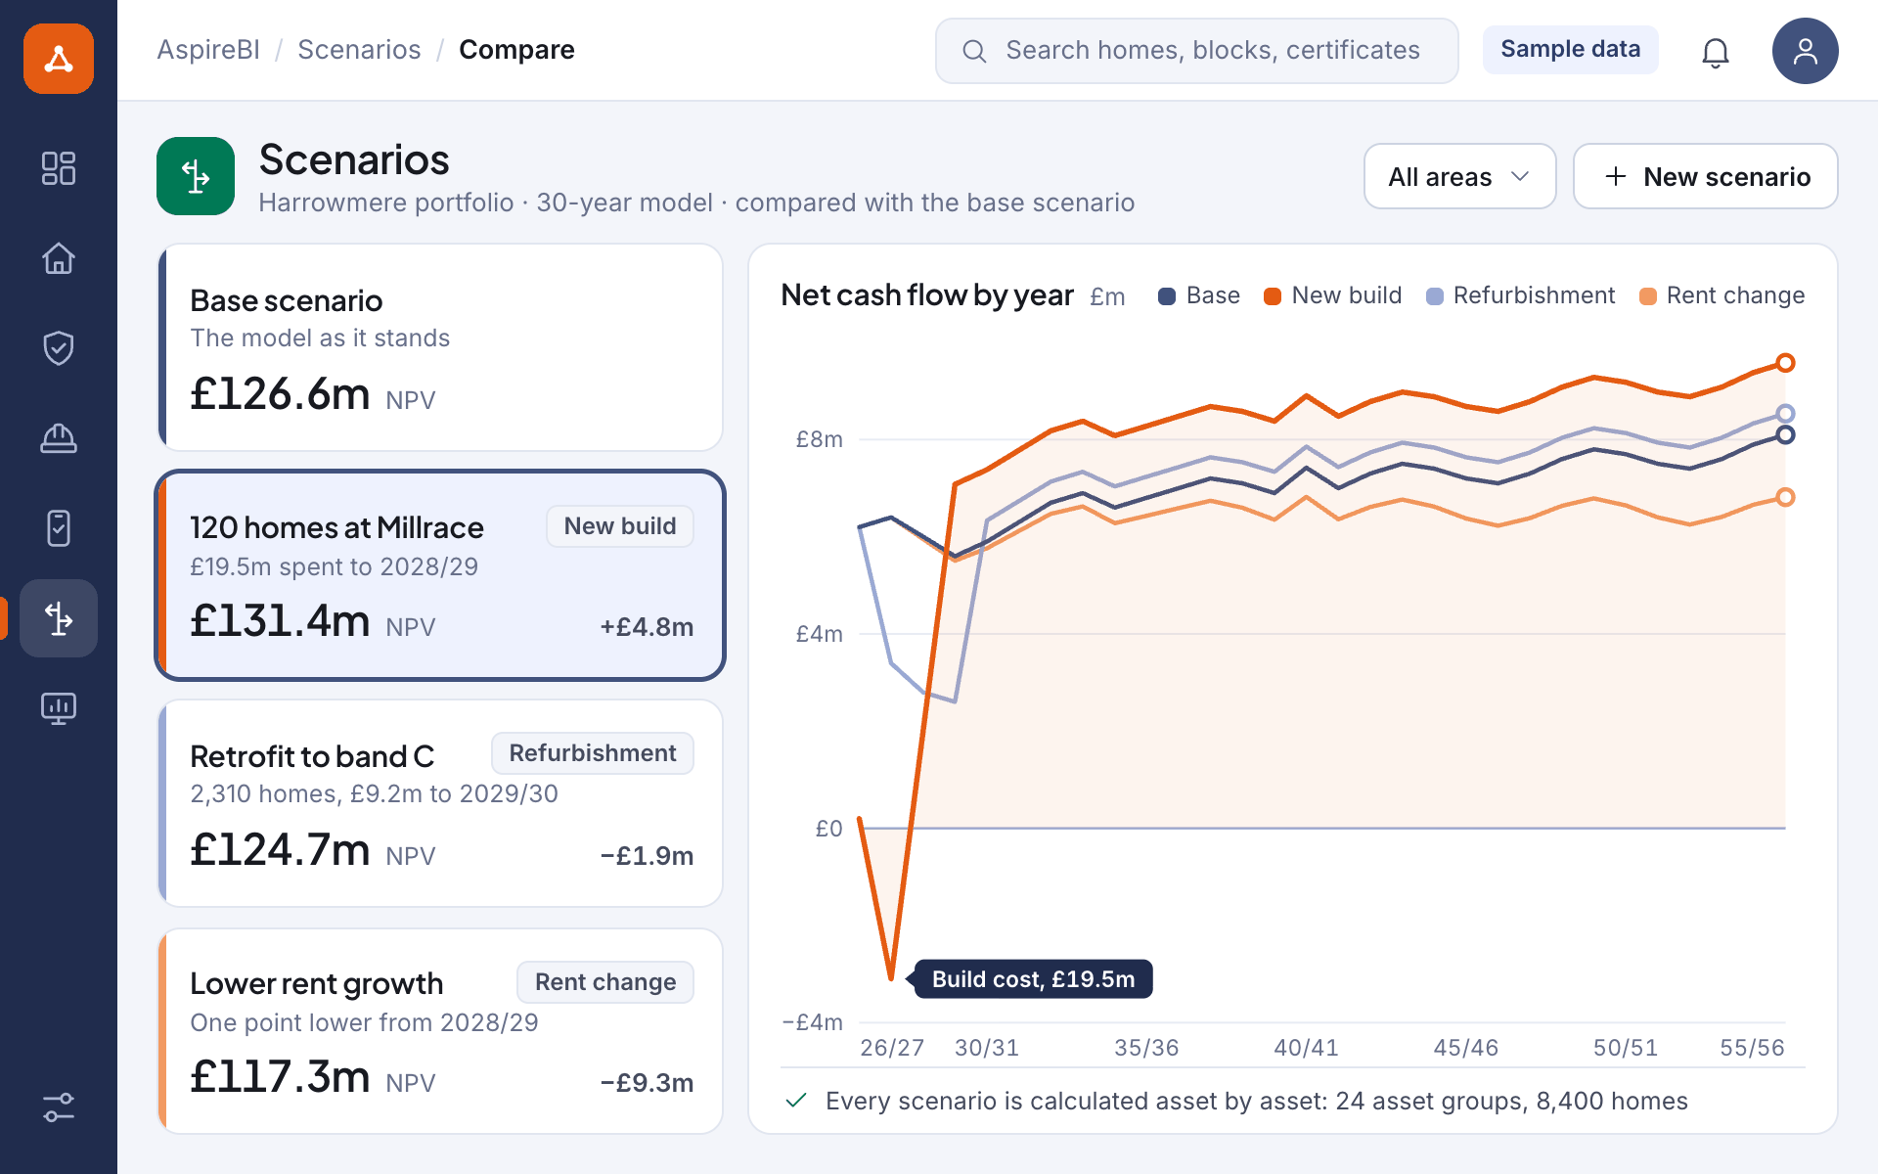Click the 40/41 x-axis year label
The image size is (1878, 1174).
[1306, 1048]
